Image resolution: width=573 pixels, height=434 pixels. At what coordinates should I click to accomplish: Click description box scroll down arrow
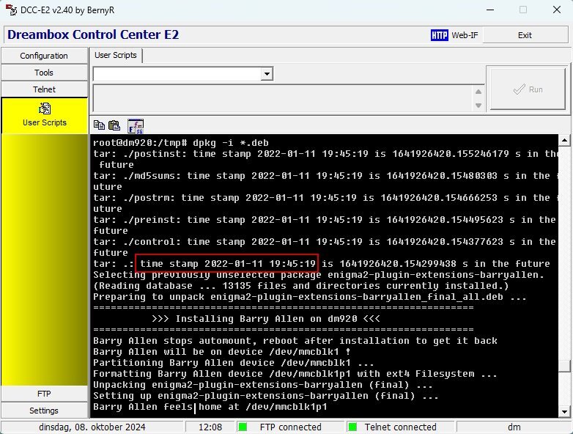coord(478,106)
